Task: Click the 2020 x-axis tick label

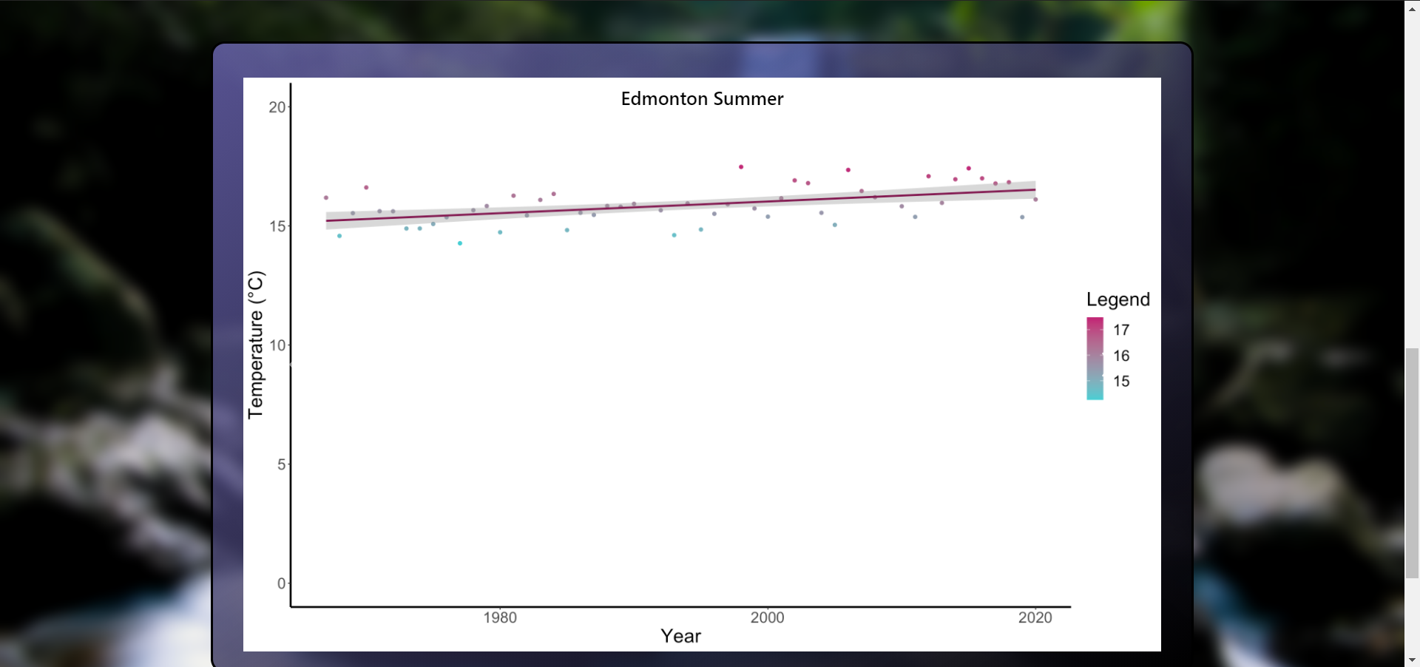Action: [x=1035, y=618]
